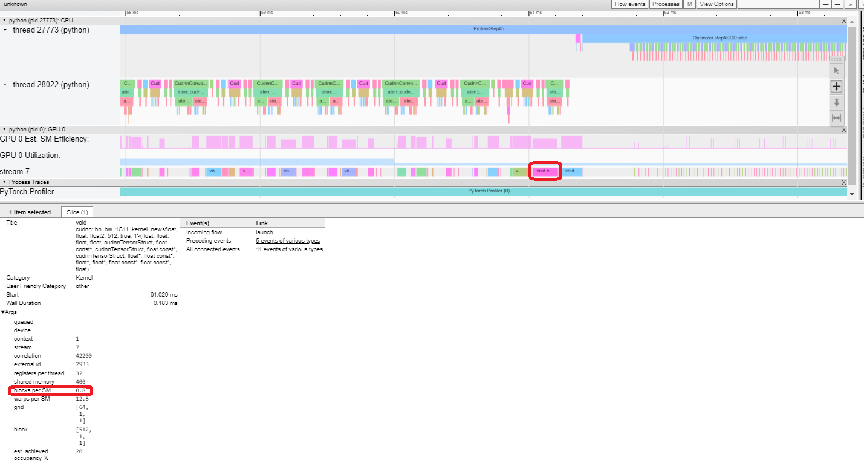
Task: Select the timing range mouse mode
Action: click(837, 118)
